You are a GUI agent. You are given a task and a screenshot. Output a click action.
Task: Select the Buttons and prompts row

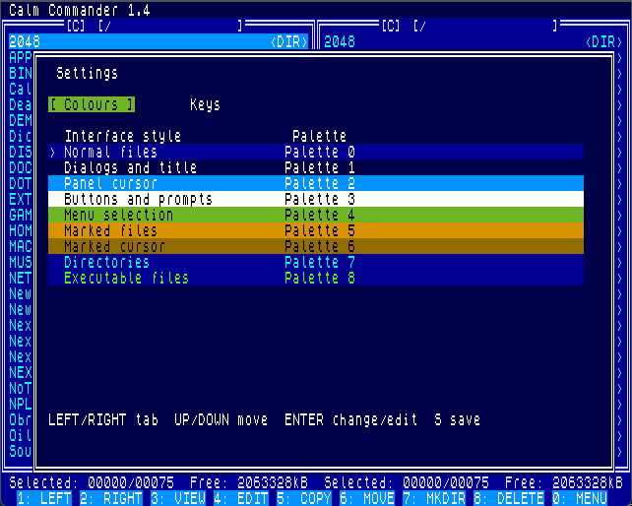tap(316, 199)
